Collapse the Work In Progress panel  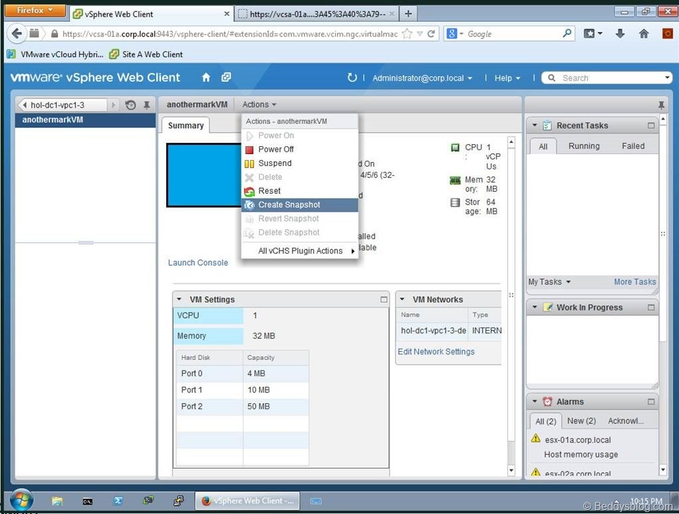tap(535, 307)
